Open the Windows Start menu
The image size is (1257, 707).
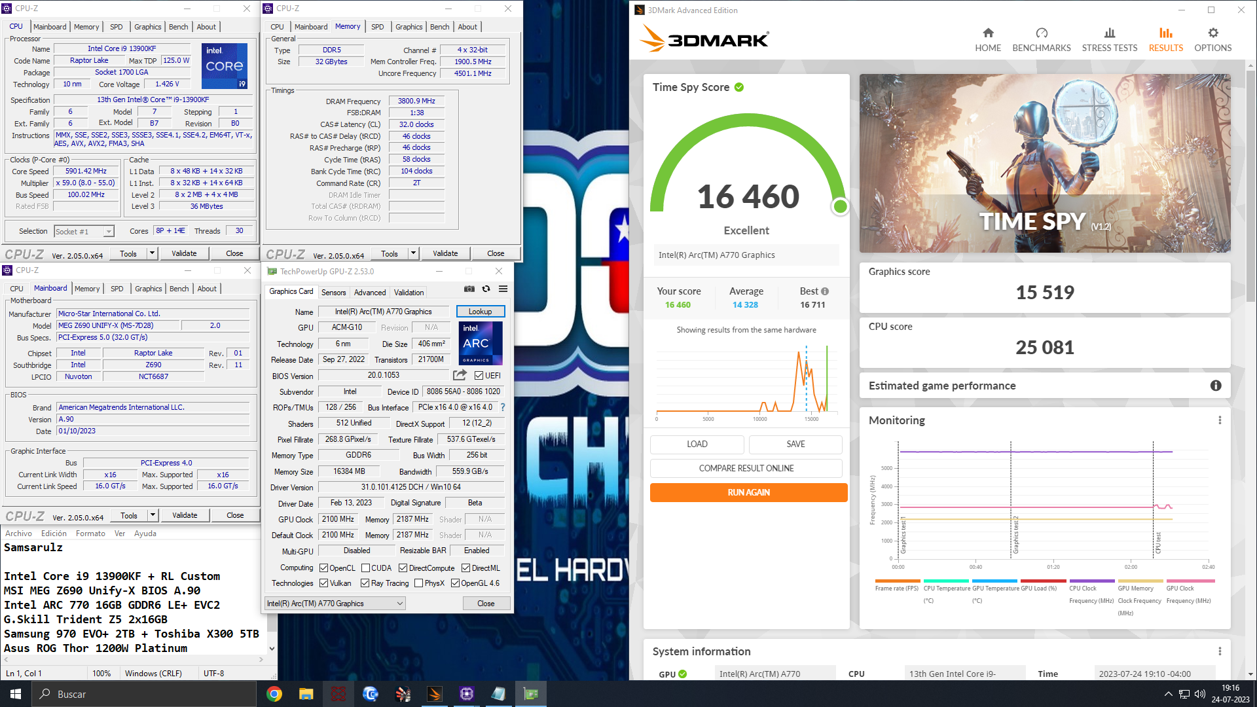pos(16,694)
